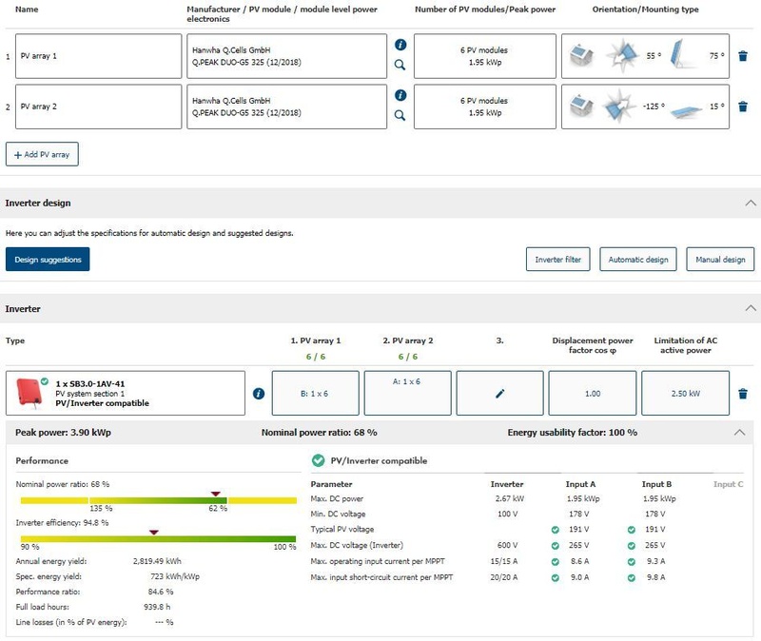Open Design suggestions
Viewport: 761px width, 641px height.
[x=48, y=259]
